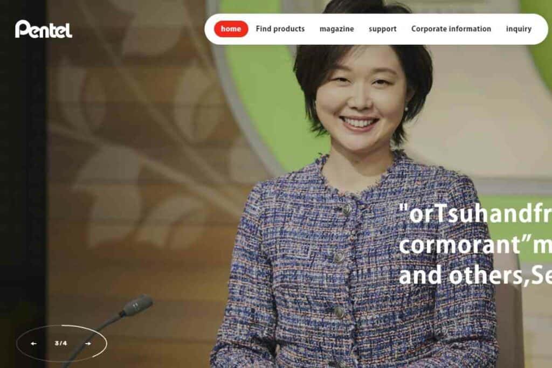The width and height of the screenshot is (552, 368).
Task: Go to the support page
Action: coord(383,29)
